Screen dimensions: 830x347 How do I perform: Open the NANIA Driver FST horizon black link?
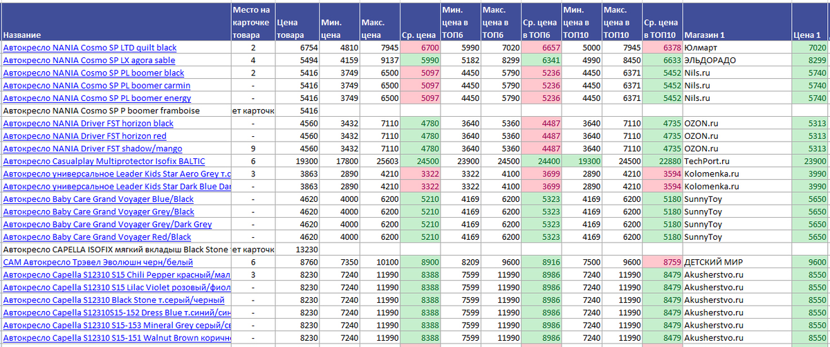tap(89, 123)
